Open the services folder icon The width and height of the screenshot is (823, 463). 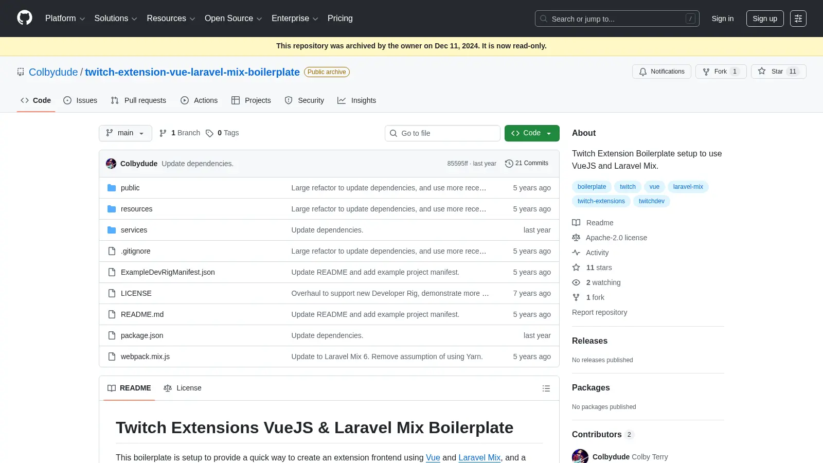(112, 230)
